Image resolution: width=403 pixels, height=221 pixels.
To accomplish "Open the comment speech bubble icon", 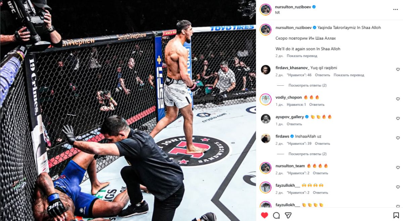I will [x=276, y=215].
